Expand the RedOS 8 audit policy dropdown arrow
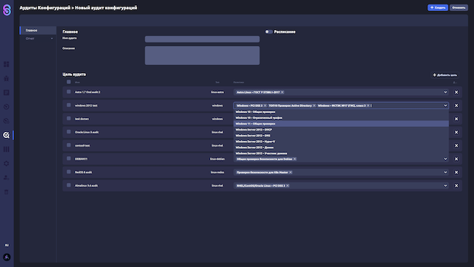Image resolution: width=474 pixels, height=267 pixels. [x=446, y=172]
